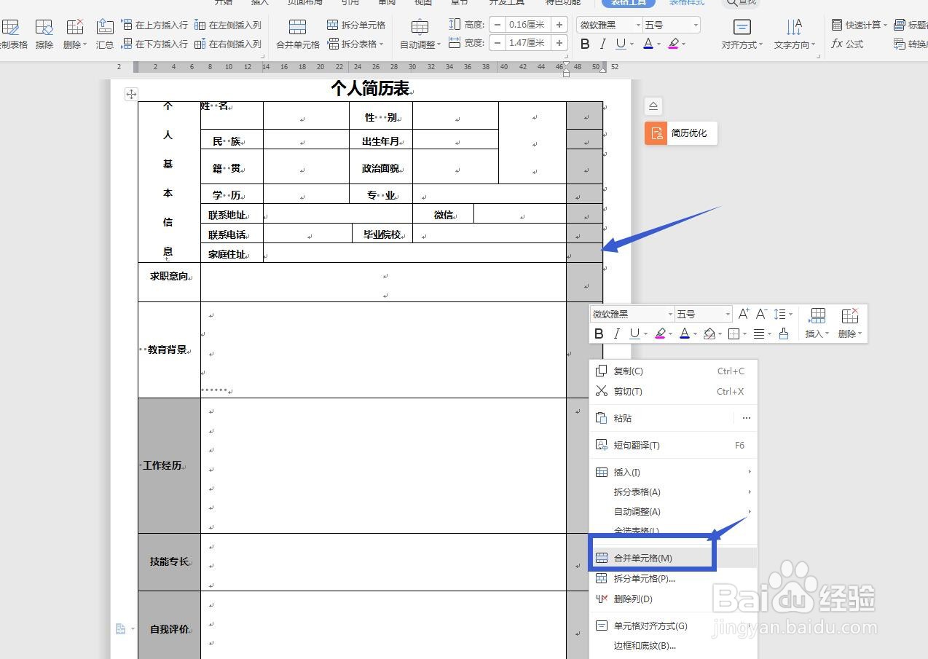Click the 快速计算 quick calculate button

pos(859,25)
